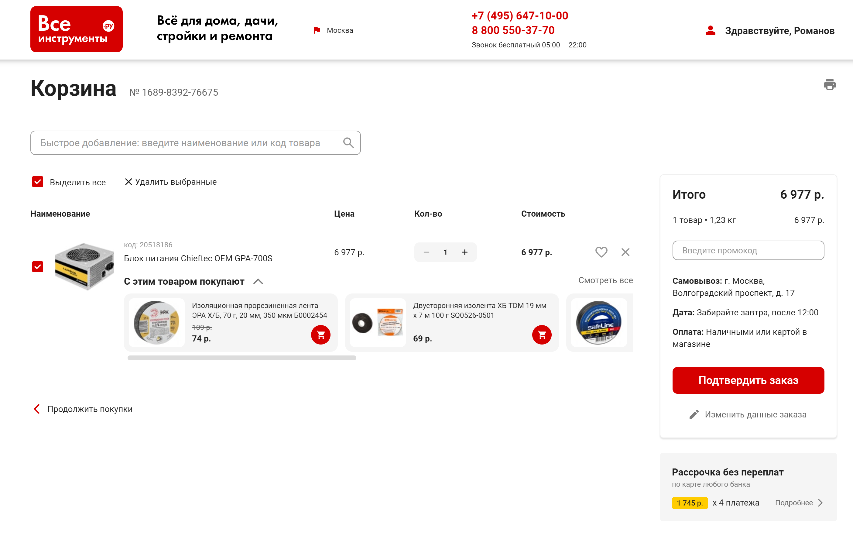Add power supply to favorites heart
This screenshot has height=542, width=853.
[601, 252]
